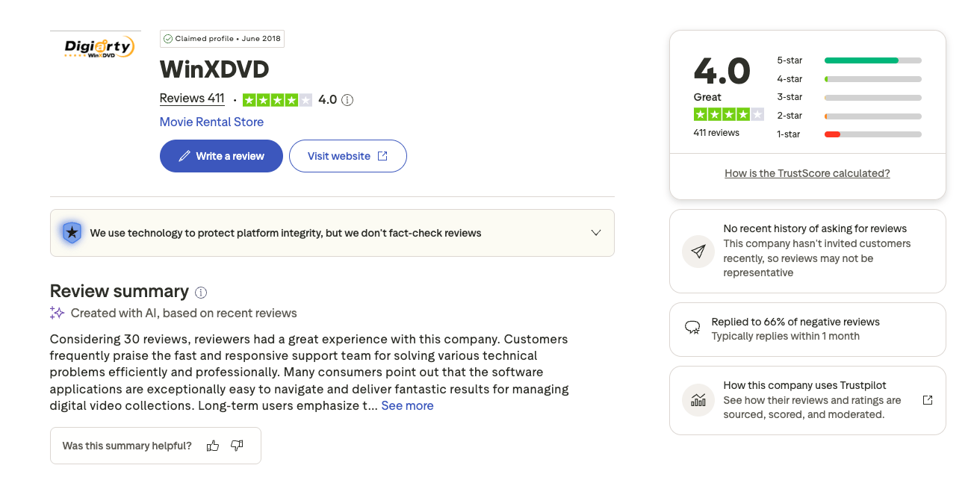The height and width of the screenshot is (477, 974).
Task: Click the info icon next to the 4.0 rating
Action: click(x=347, y=99)
